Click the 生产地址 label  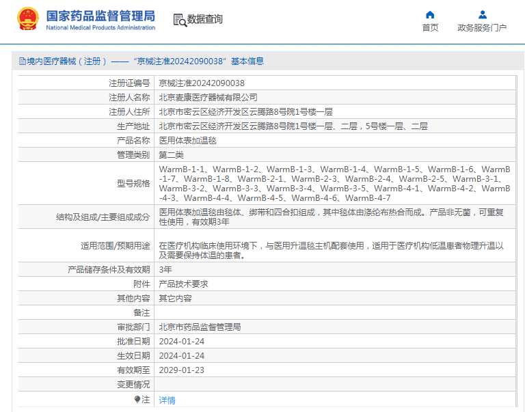pyautogui.click(x=133, y=126)
